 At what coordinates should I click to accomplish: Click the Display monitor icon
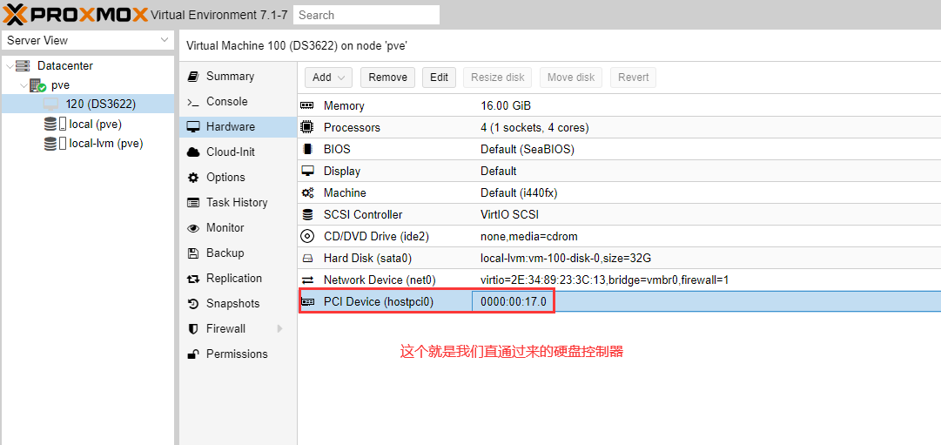(x=307, y=171)
